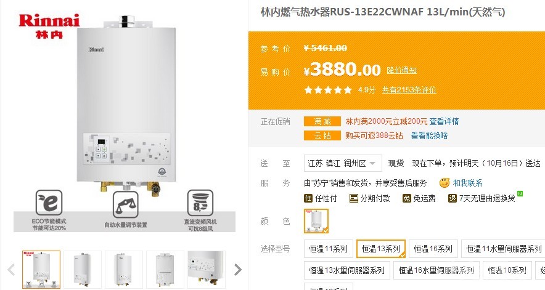The width and height of the screenshot is (545, 290).
Task: Click the ECO energy-saving mode icon
Action: pos(49,203)
